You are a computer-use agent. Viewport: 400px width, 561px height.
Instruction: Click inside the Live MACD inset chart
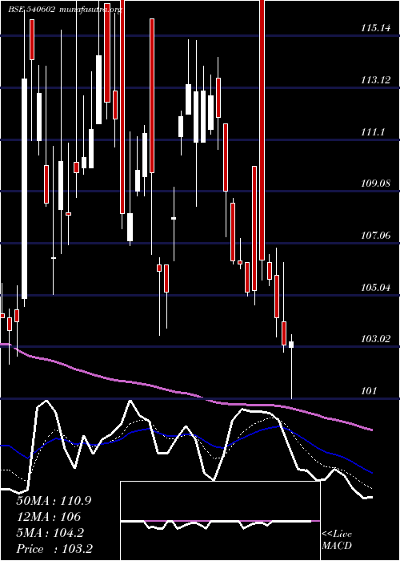pyautogui.click(x=220, y=521)
